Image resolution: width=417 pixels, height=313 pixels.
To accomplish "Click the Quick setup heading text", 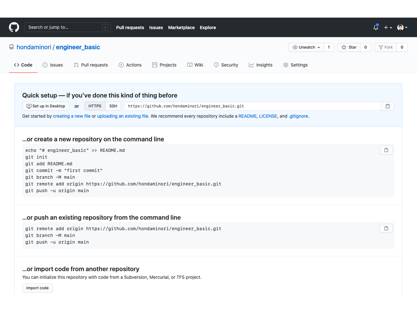I will [100, 96].
